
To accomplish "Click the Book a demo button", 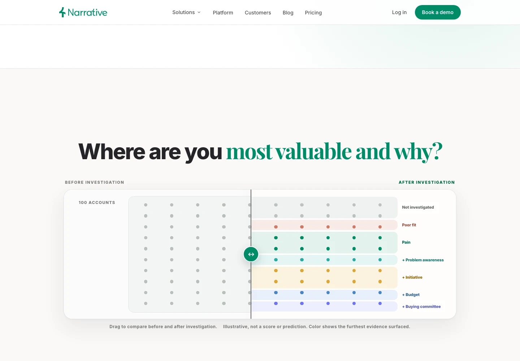I will pyautogui.click(x=438, y=12).
